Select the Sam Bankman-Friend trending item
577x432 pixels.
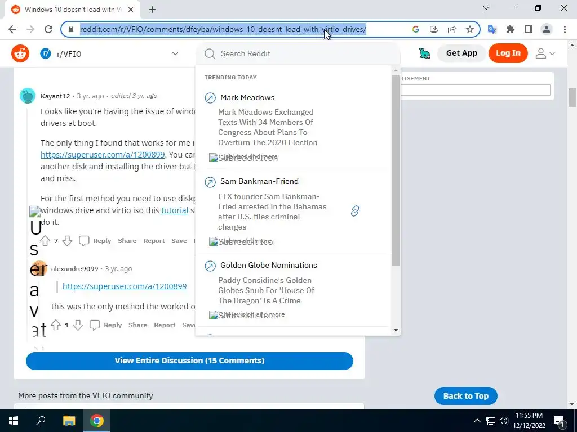point(292,211)
